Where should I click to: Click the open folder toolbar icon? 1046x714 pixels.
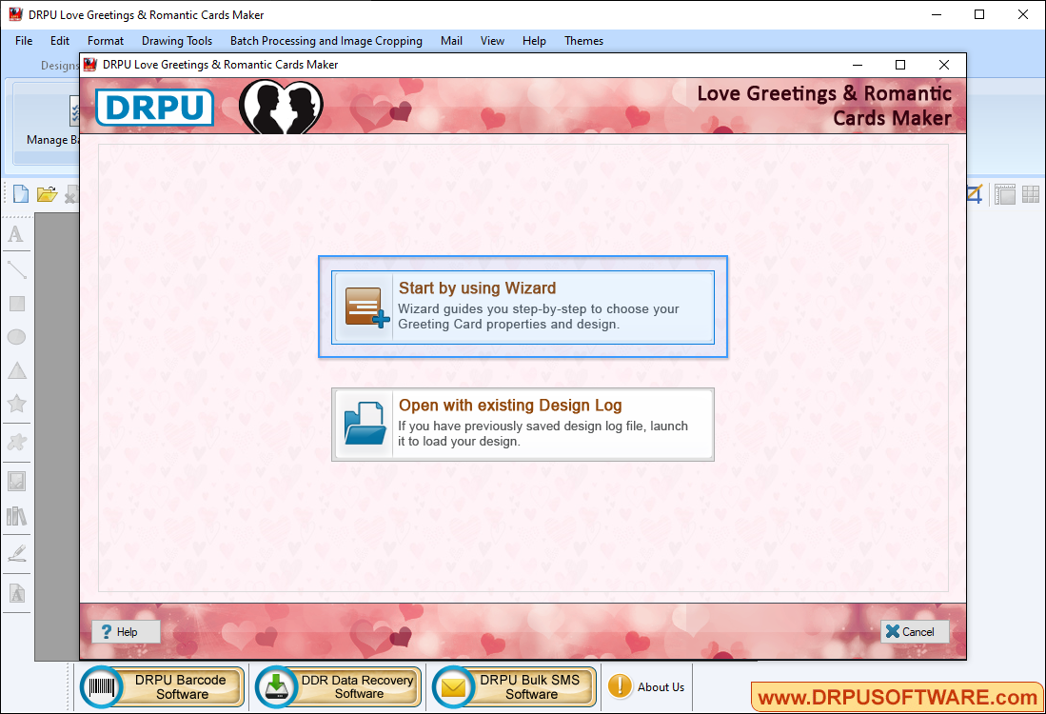coord(47,194)
